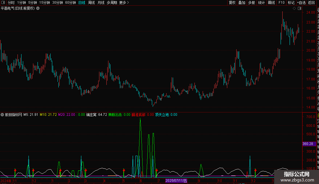Click the 复权 button
Viewport: 319px width, 184px height.
click(232, 3)
